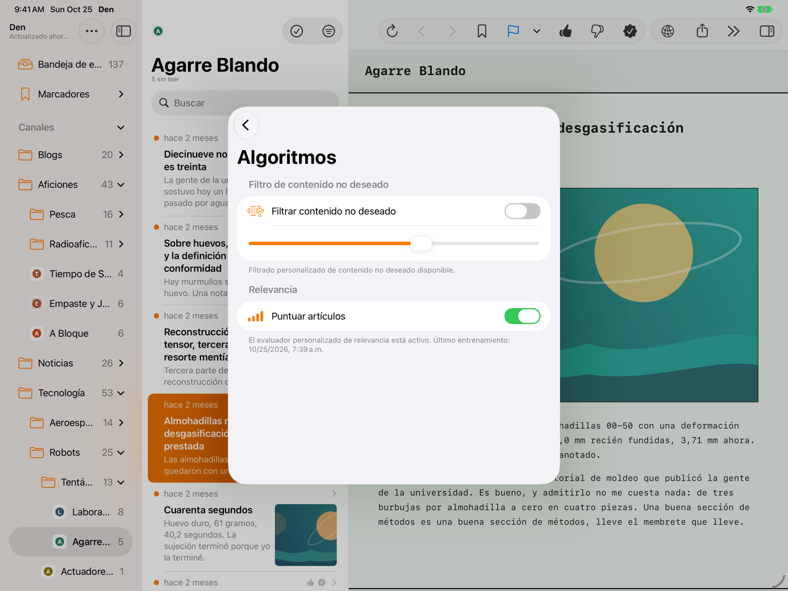Collapse the Canales section

(121, 127)
